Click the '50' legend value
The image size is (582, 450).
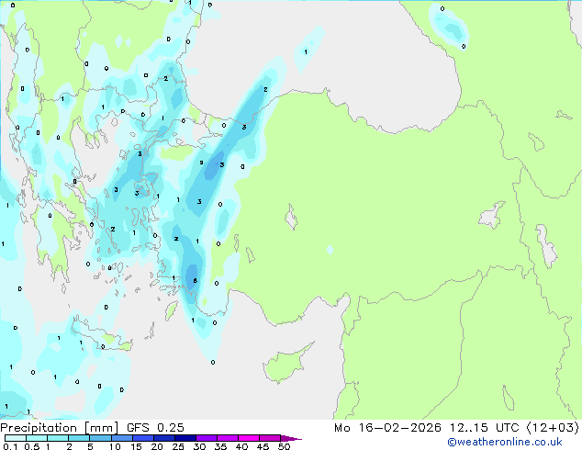(x=285, y=446)
